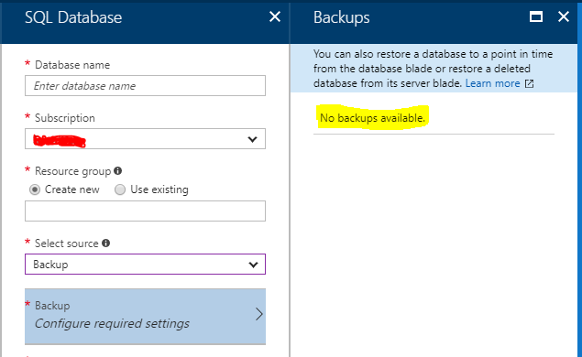
Task: Open the Subscription dropdown
Action: tap(145, 138)
